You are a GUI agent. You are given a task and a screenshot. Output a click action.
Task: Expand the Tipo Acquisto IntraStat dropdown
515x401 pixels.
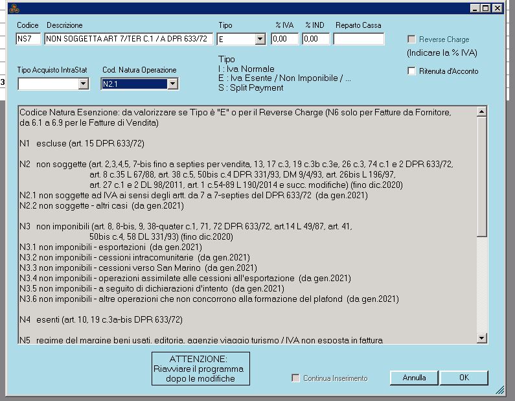point(83,84)
